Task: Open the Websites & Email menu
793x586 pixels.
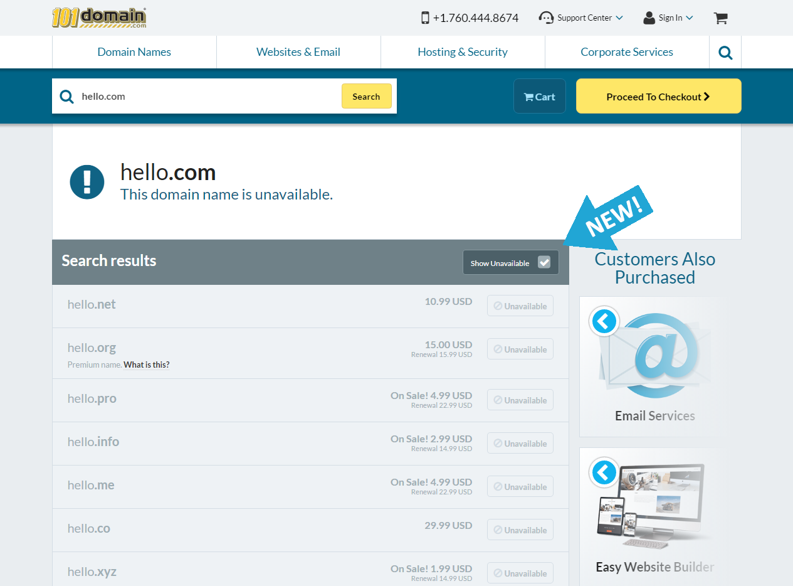Action: tap(298, 52)
